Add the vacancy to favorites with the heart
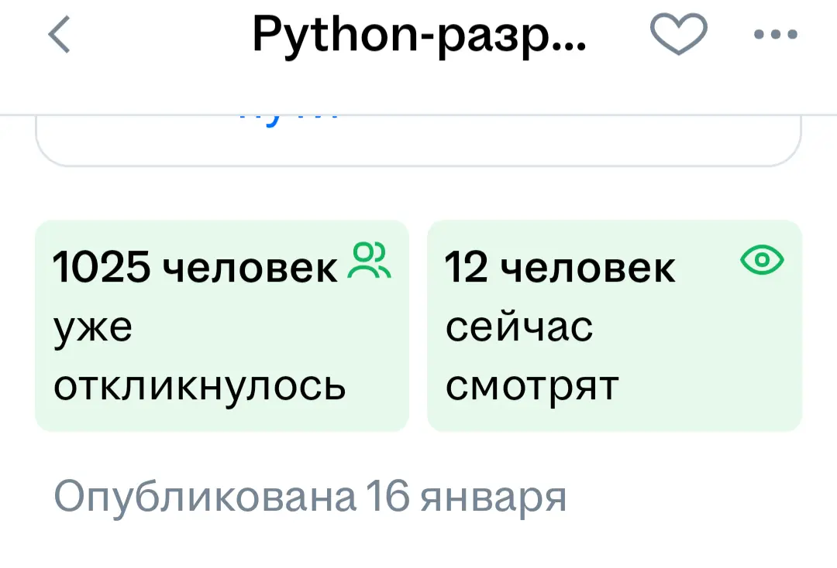 click(x=678, y=36)
